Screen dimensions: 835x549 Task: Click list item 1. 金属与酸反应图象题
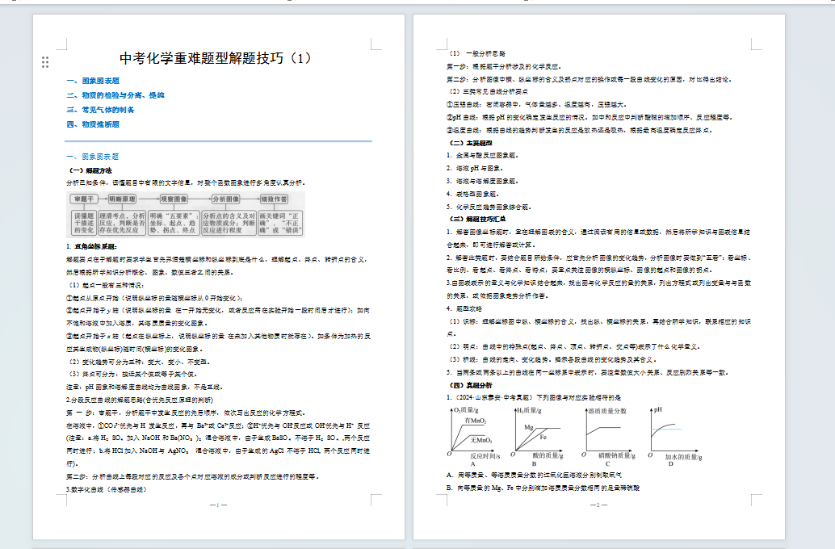pos(482,156)
